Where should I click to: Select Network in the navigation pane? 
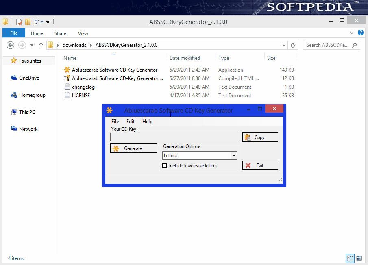(x=28, y=129)
